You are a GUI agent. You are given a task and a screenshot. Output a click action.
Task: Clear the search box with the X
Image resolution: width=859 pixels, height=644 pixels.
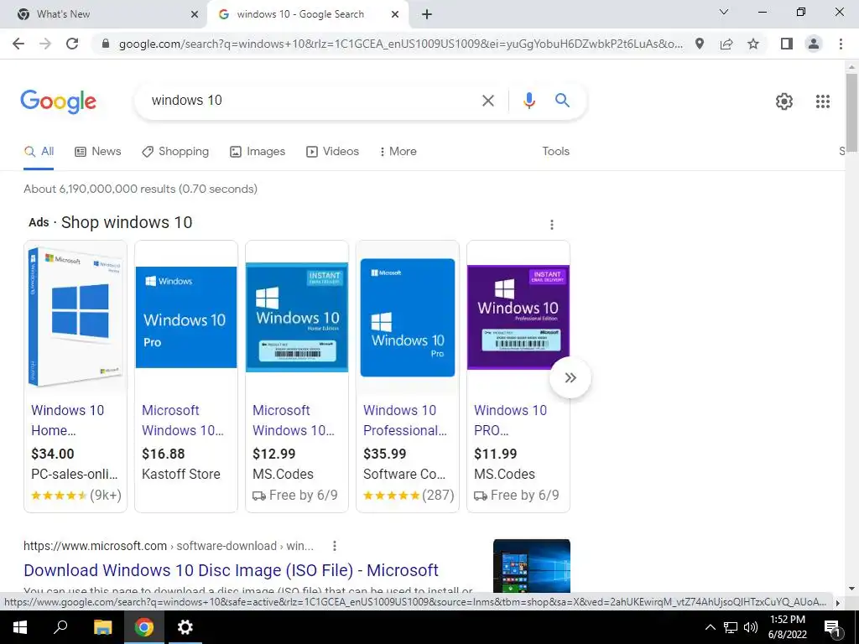point(487,101)
